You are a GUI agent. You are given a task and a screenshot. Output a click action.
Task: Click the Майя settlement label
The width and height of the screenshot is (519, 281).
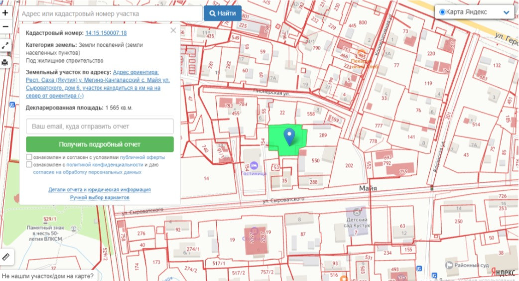coord(368,188)
